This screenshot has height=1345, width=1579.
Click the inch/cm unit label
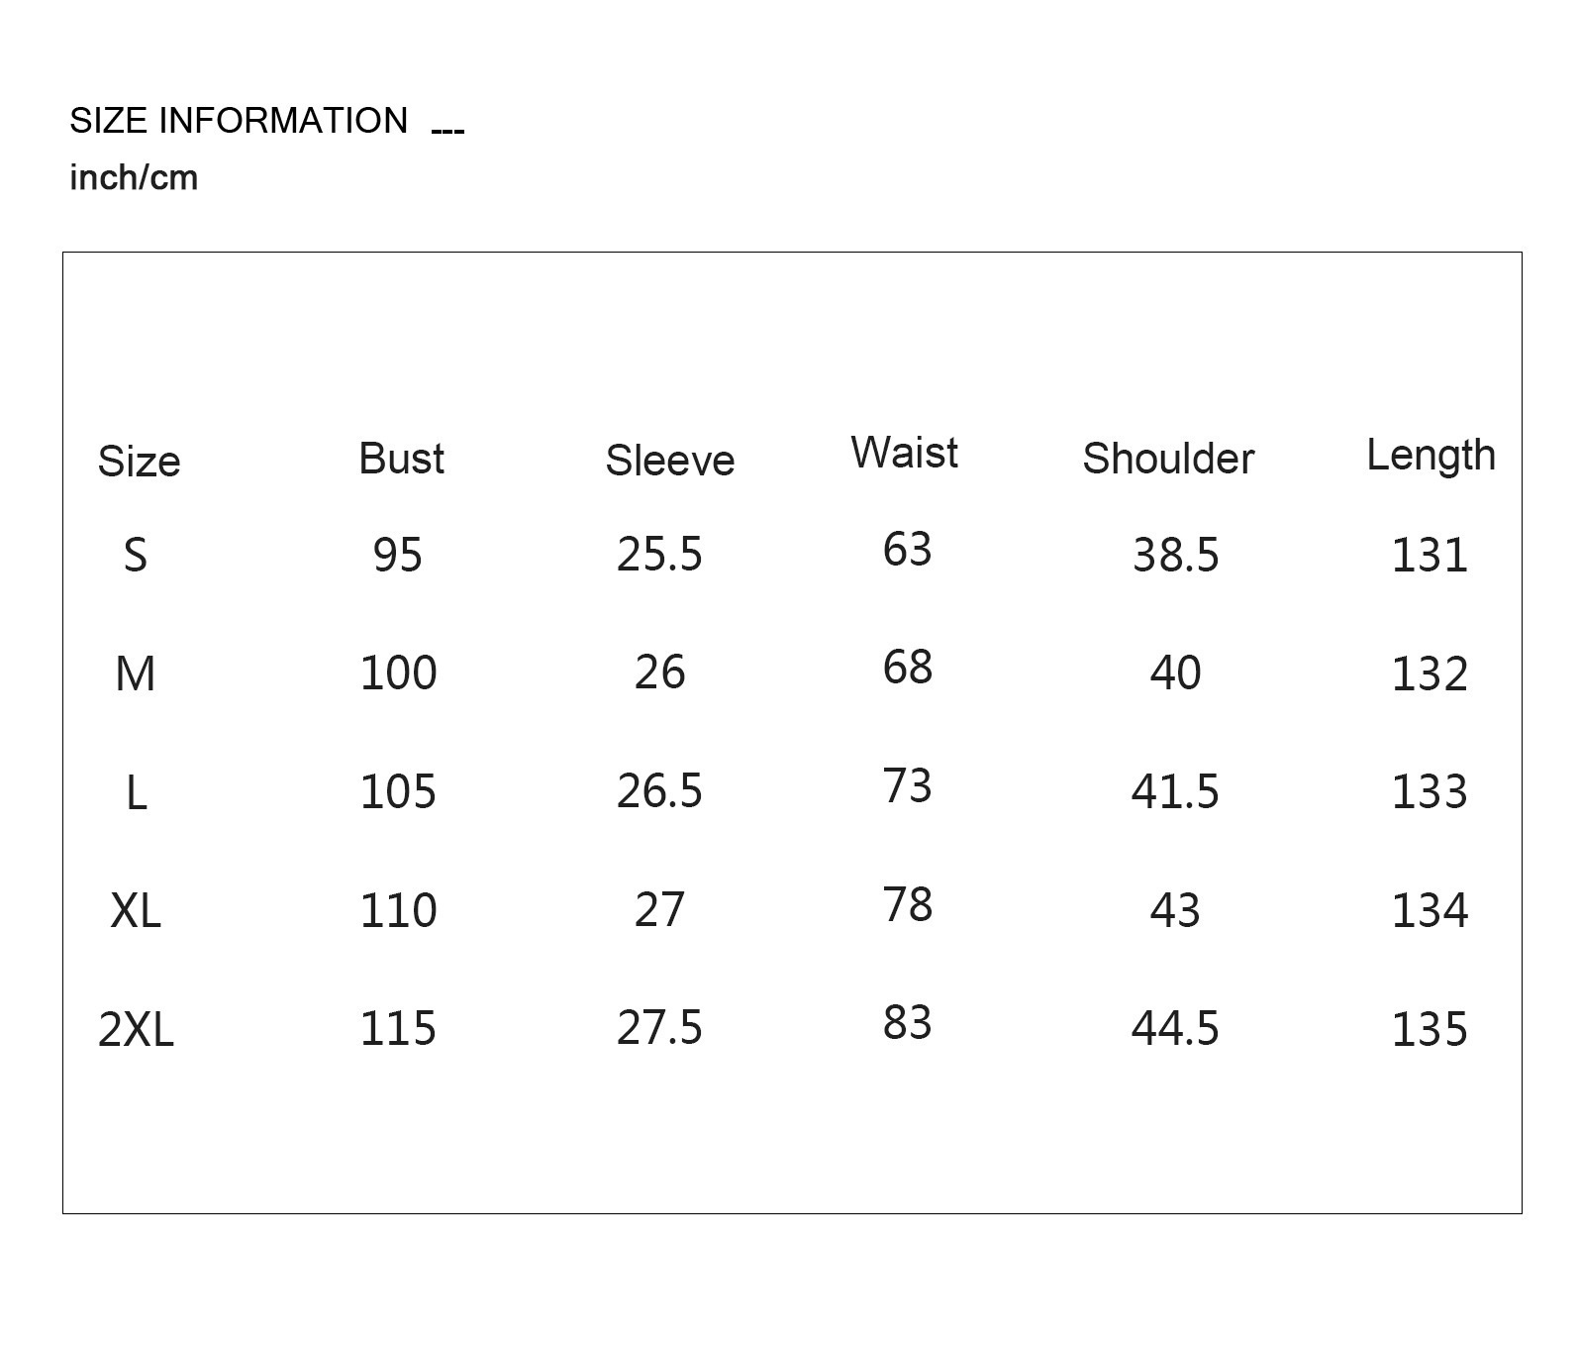pyautogui.click(x=134, y=178)
